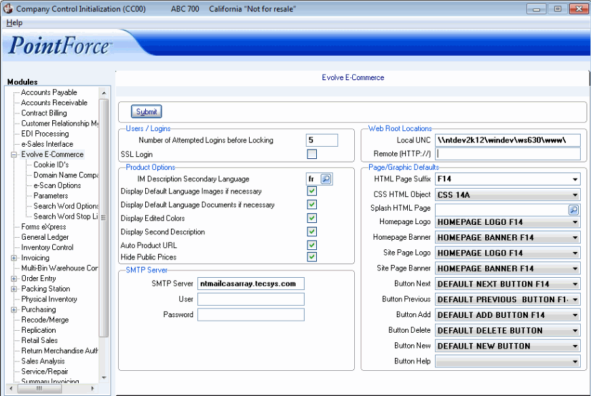Open lookup for Splash HTML Page

pyautogui.click(x=573, y=210)
